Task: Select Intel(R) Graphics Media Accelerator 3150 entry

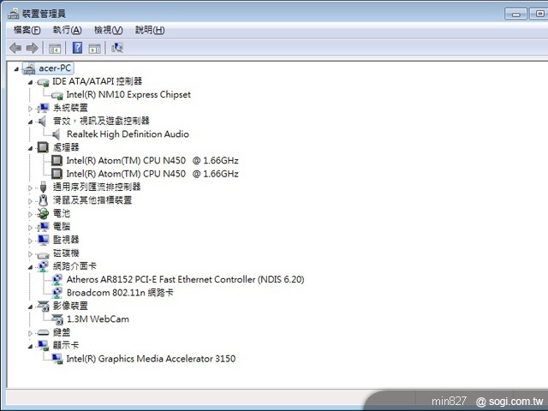Action: point(151,359)
